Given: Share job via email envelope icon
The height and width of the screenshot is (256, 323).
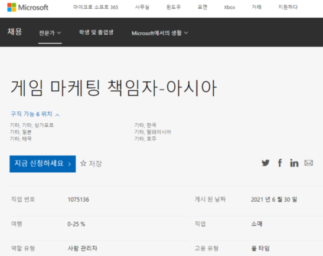Looking at the screenshot, I should 309,163.
